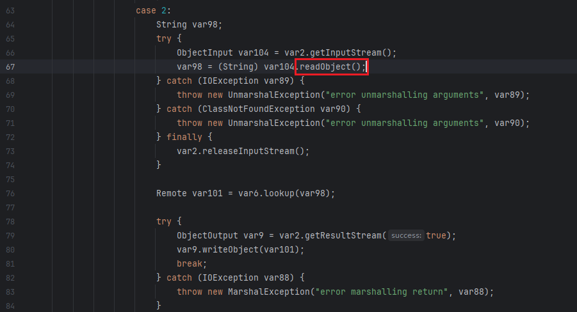Click line number 67 in the gutter
577x312 pixels.
click(x=10, y=66)
